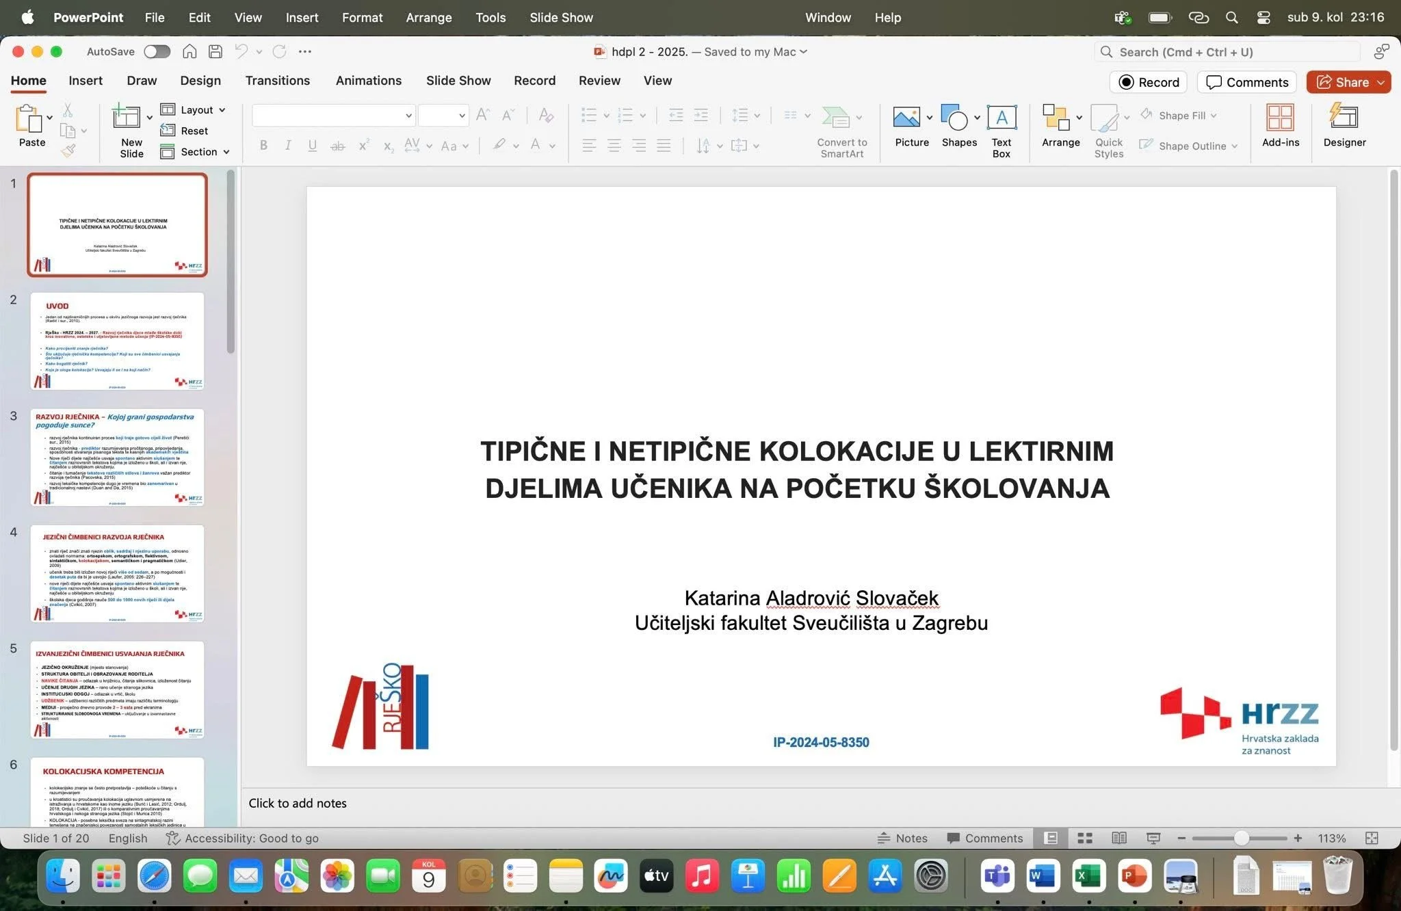Toggle the AutoSave switch
Image resolution: width=1401 pixels, height=911 pixels.
click(x=157, y=51)
